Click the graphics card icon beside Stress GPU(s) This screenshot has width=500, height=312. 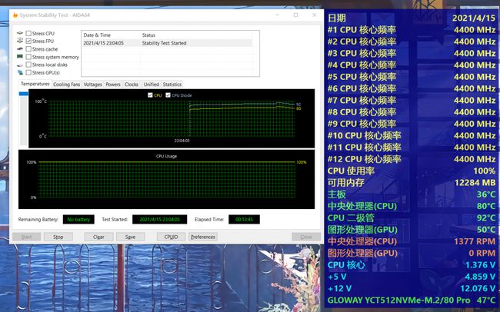(x=20, y=72)
